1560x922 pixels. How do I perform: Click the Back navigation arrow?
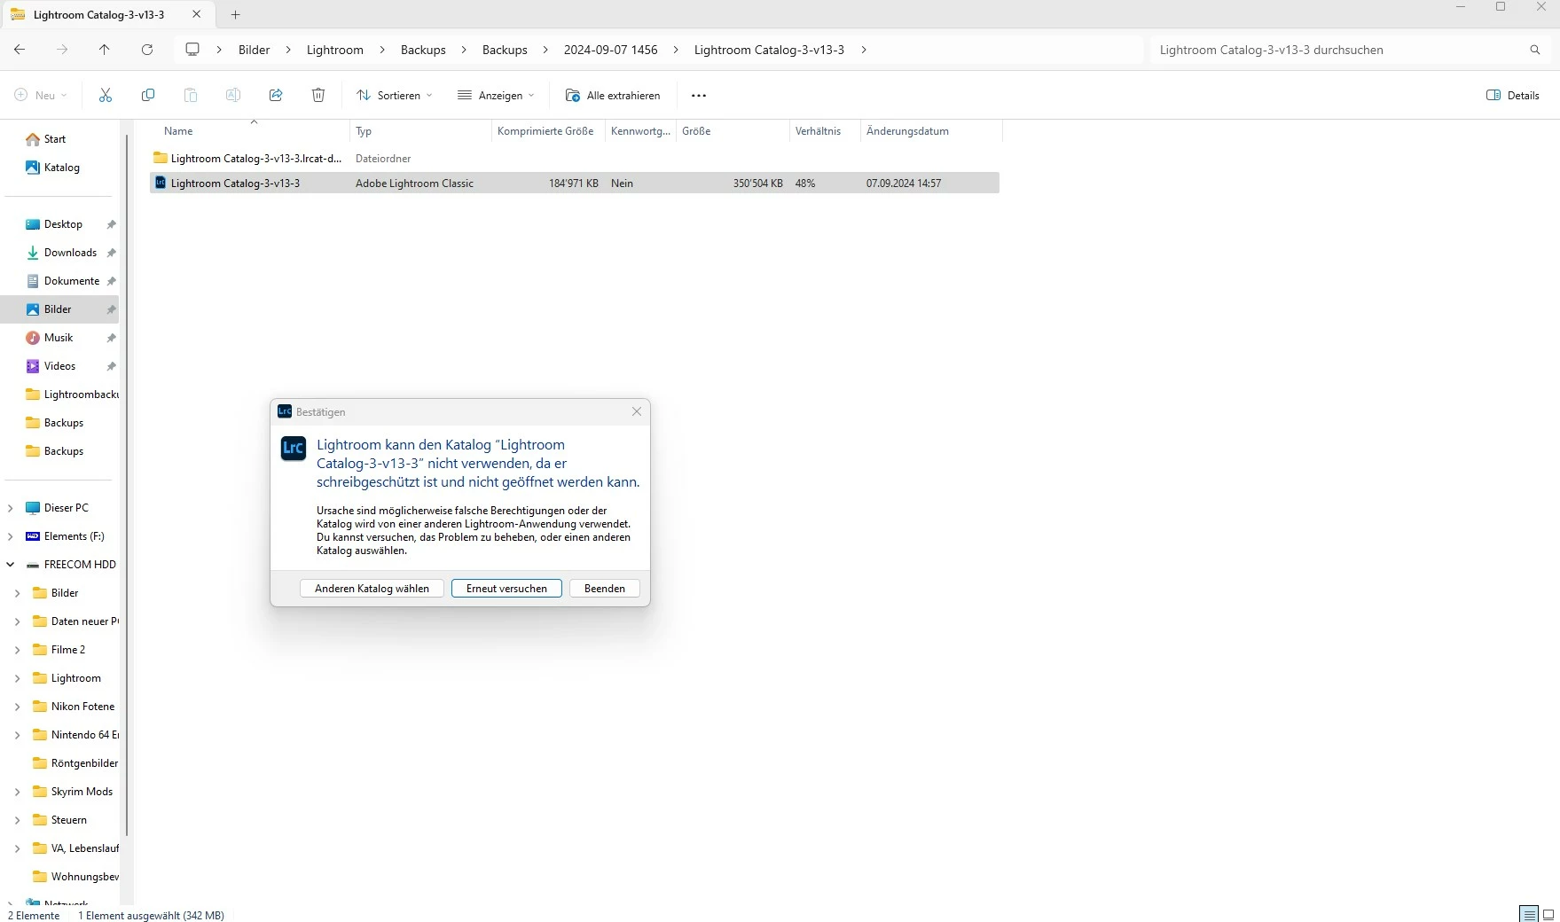point(20,50)
